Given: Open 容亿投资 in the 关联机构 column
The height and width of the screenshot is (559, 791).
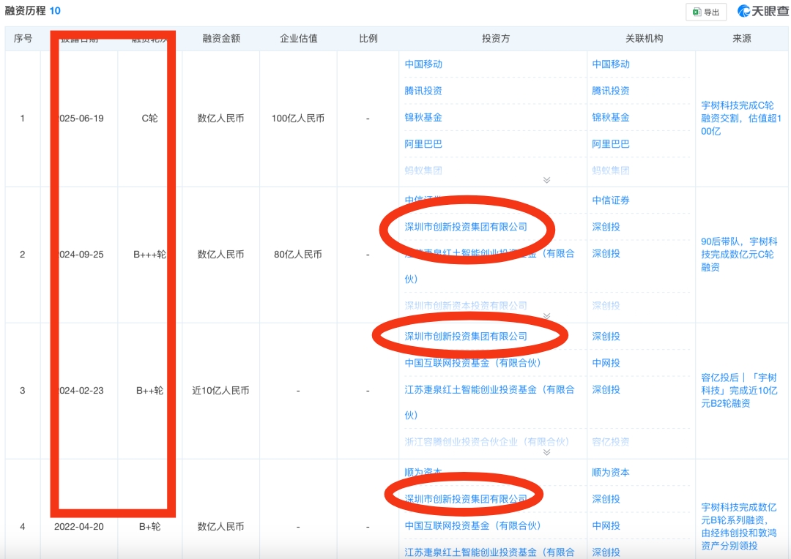Looking at the screenshot, I should (611, 441).
